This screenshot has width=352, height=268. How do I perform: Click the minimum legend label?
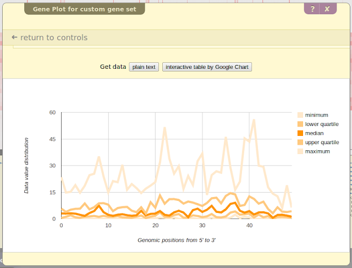click(x=317, y=115)
